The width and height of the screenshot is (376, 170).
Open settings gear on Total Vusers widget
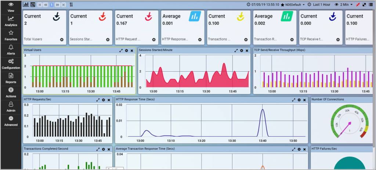pyautogui.click(x=62, y=40)
